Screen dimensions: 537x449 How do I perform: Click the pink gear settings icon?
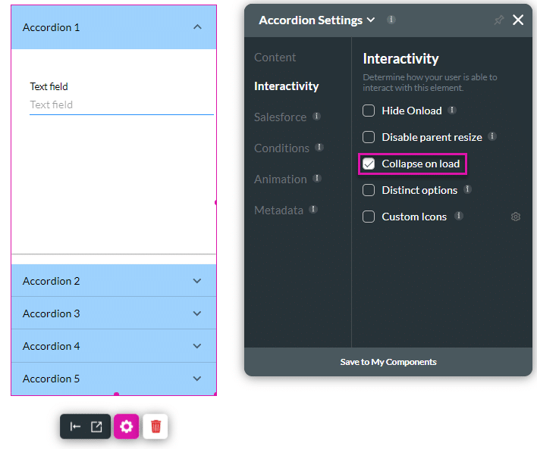click(x=127, y=427)
